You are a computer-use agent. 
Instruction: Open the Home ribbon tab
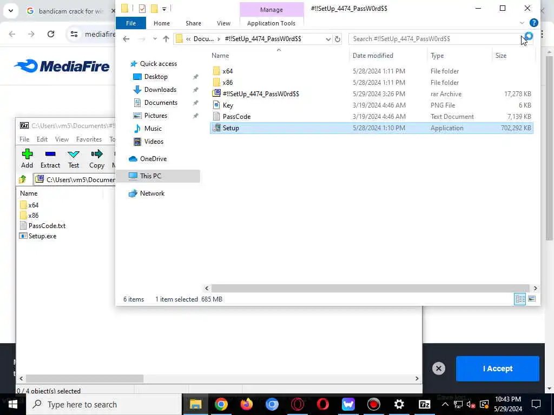click(162, 23)
